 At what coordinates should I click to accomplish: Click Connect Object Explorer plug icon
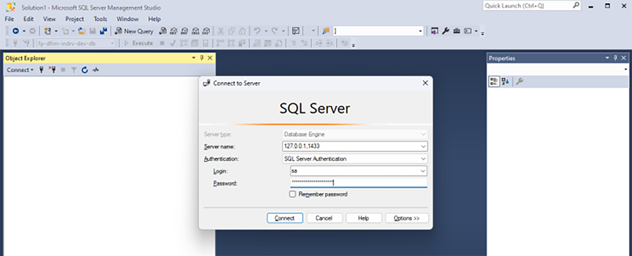(41, 70)
